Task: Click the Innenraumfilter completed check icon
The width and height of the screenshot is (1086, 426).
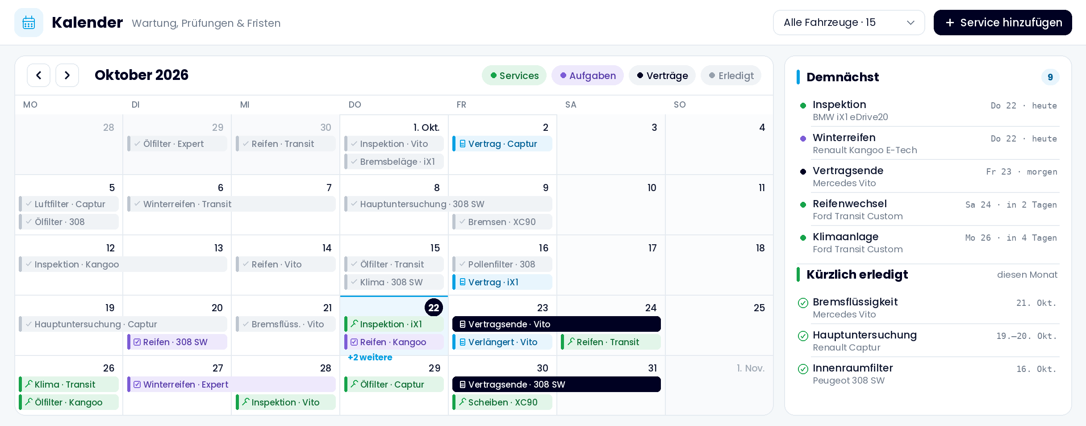Action: point(803,369)
